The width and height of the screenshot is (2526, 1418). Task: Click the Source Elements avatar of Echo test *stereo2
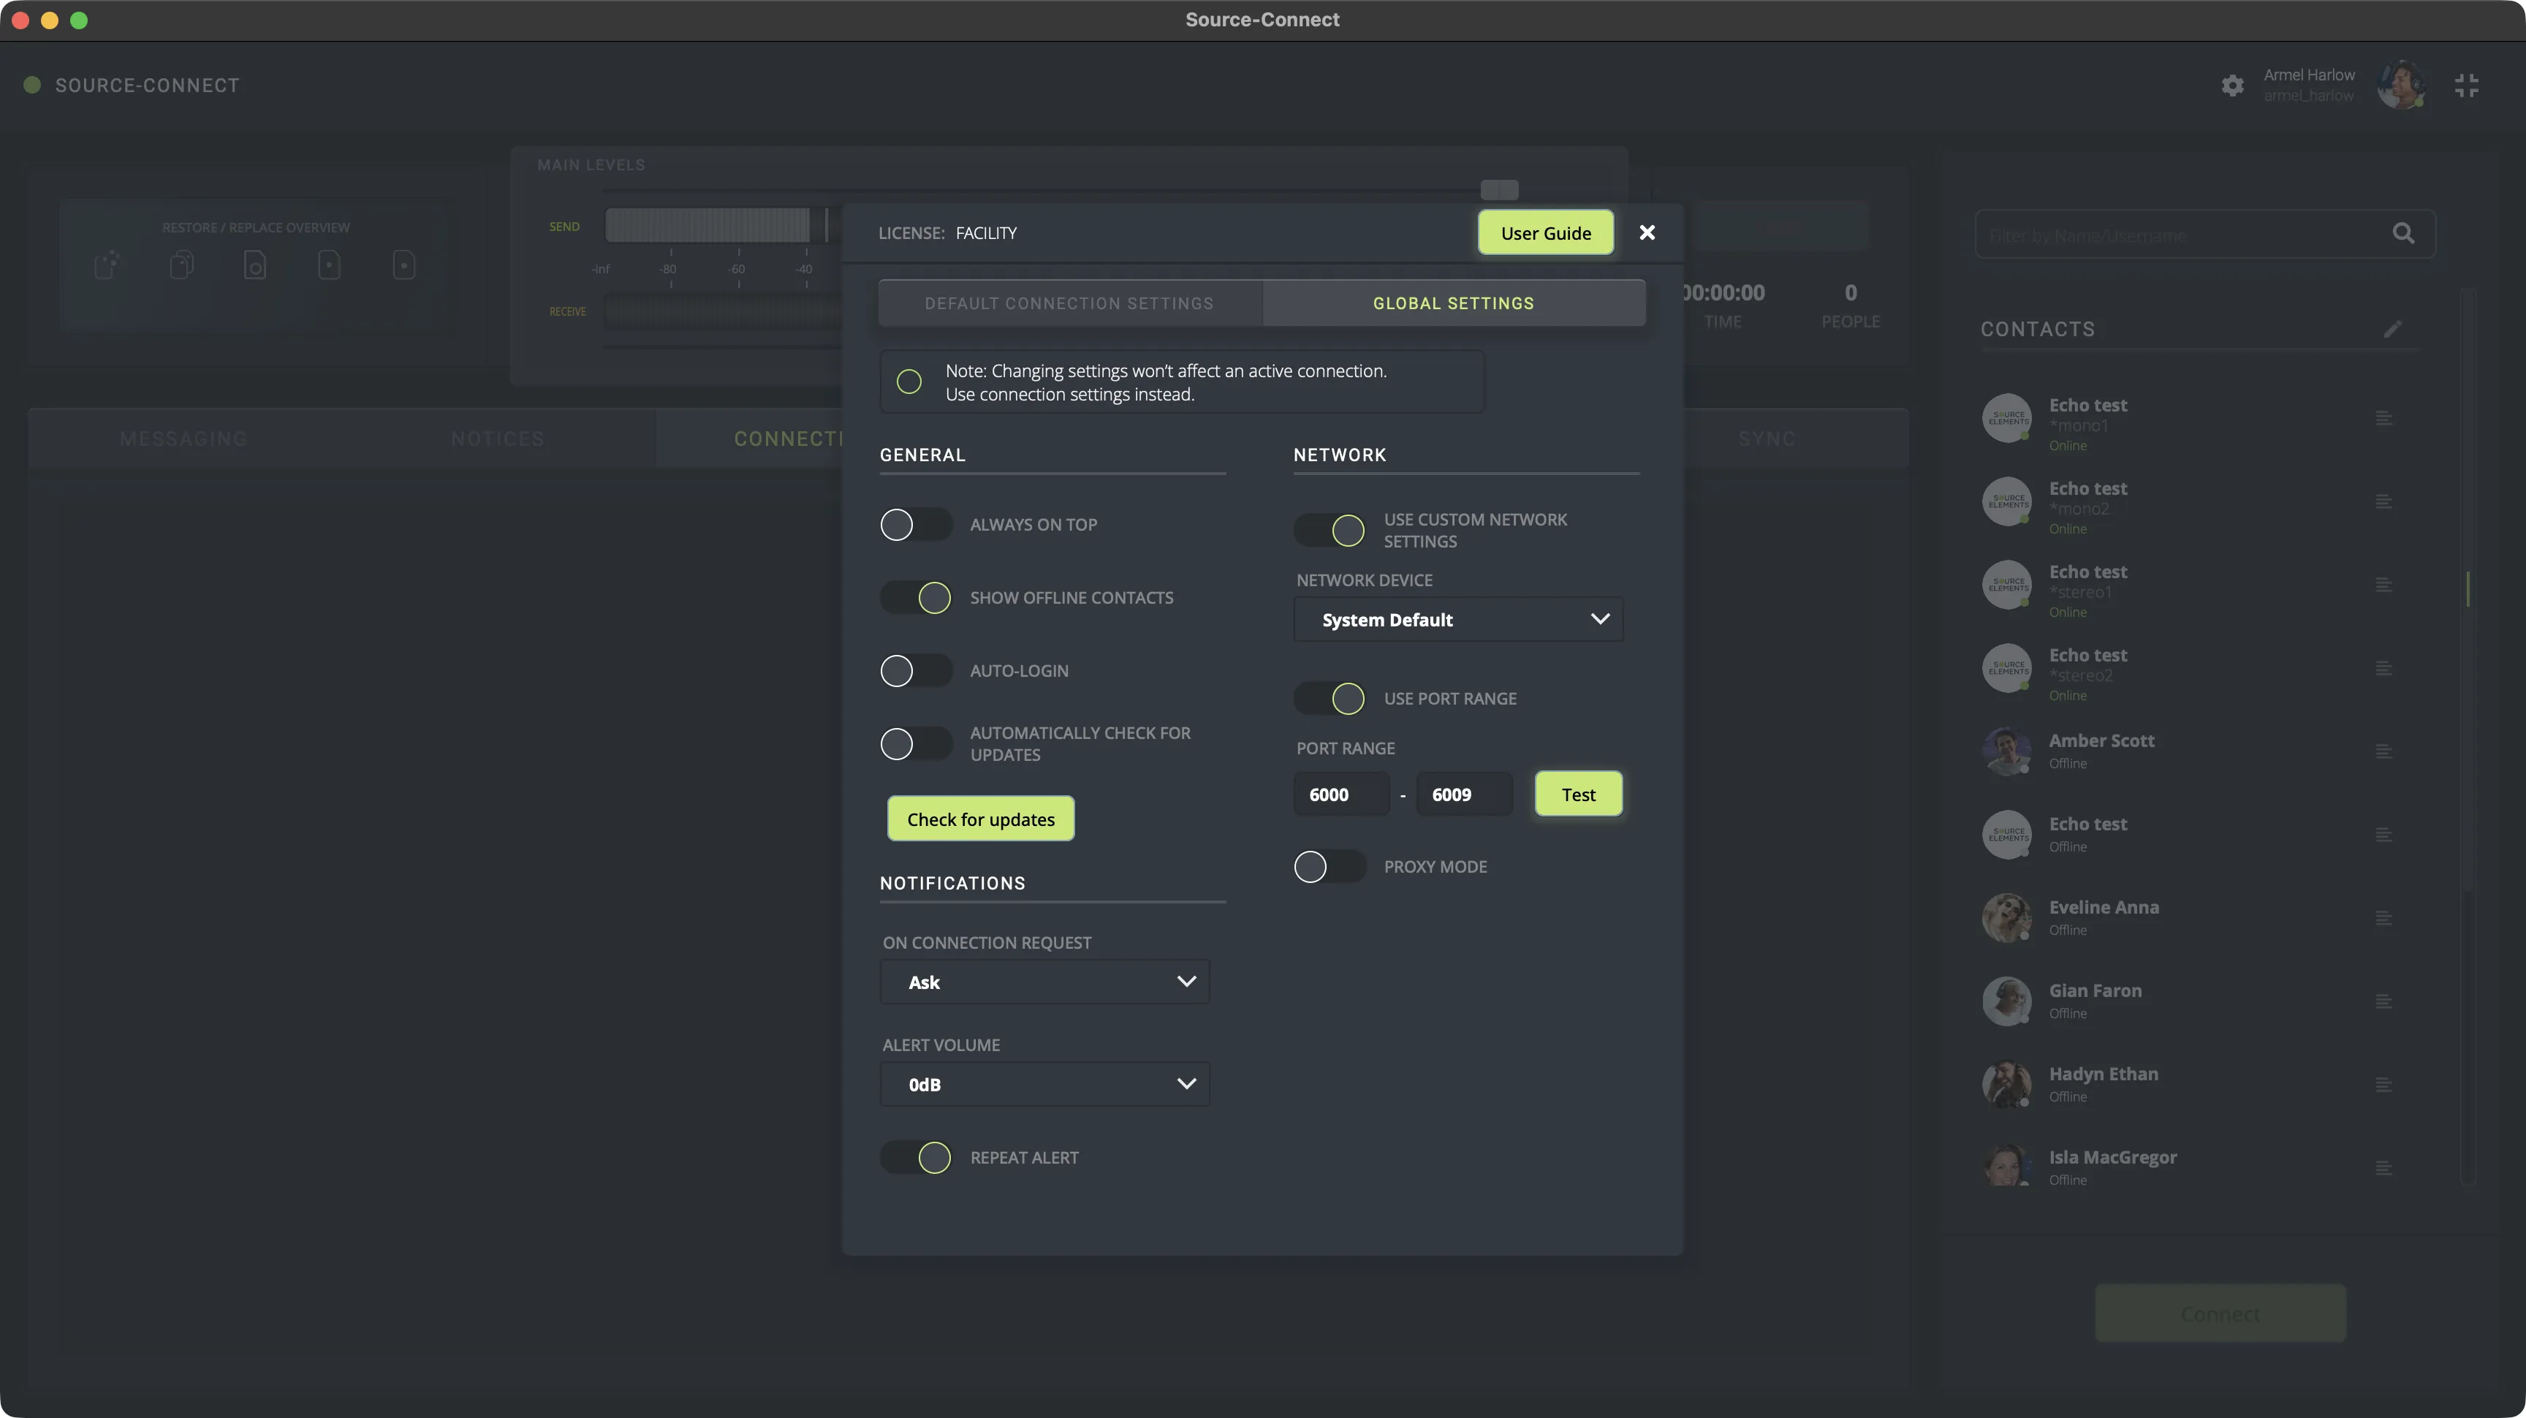tap(2006, 668)
